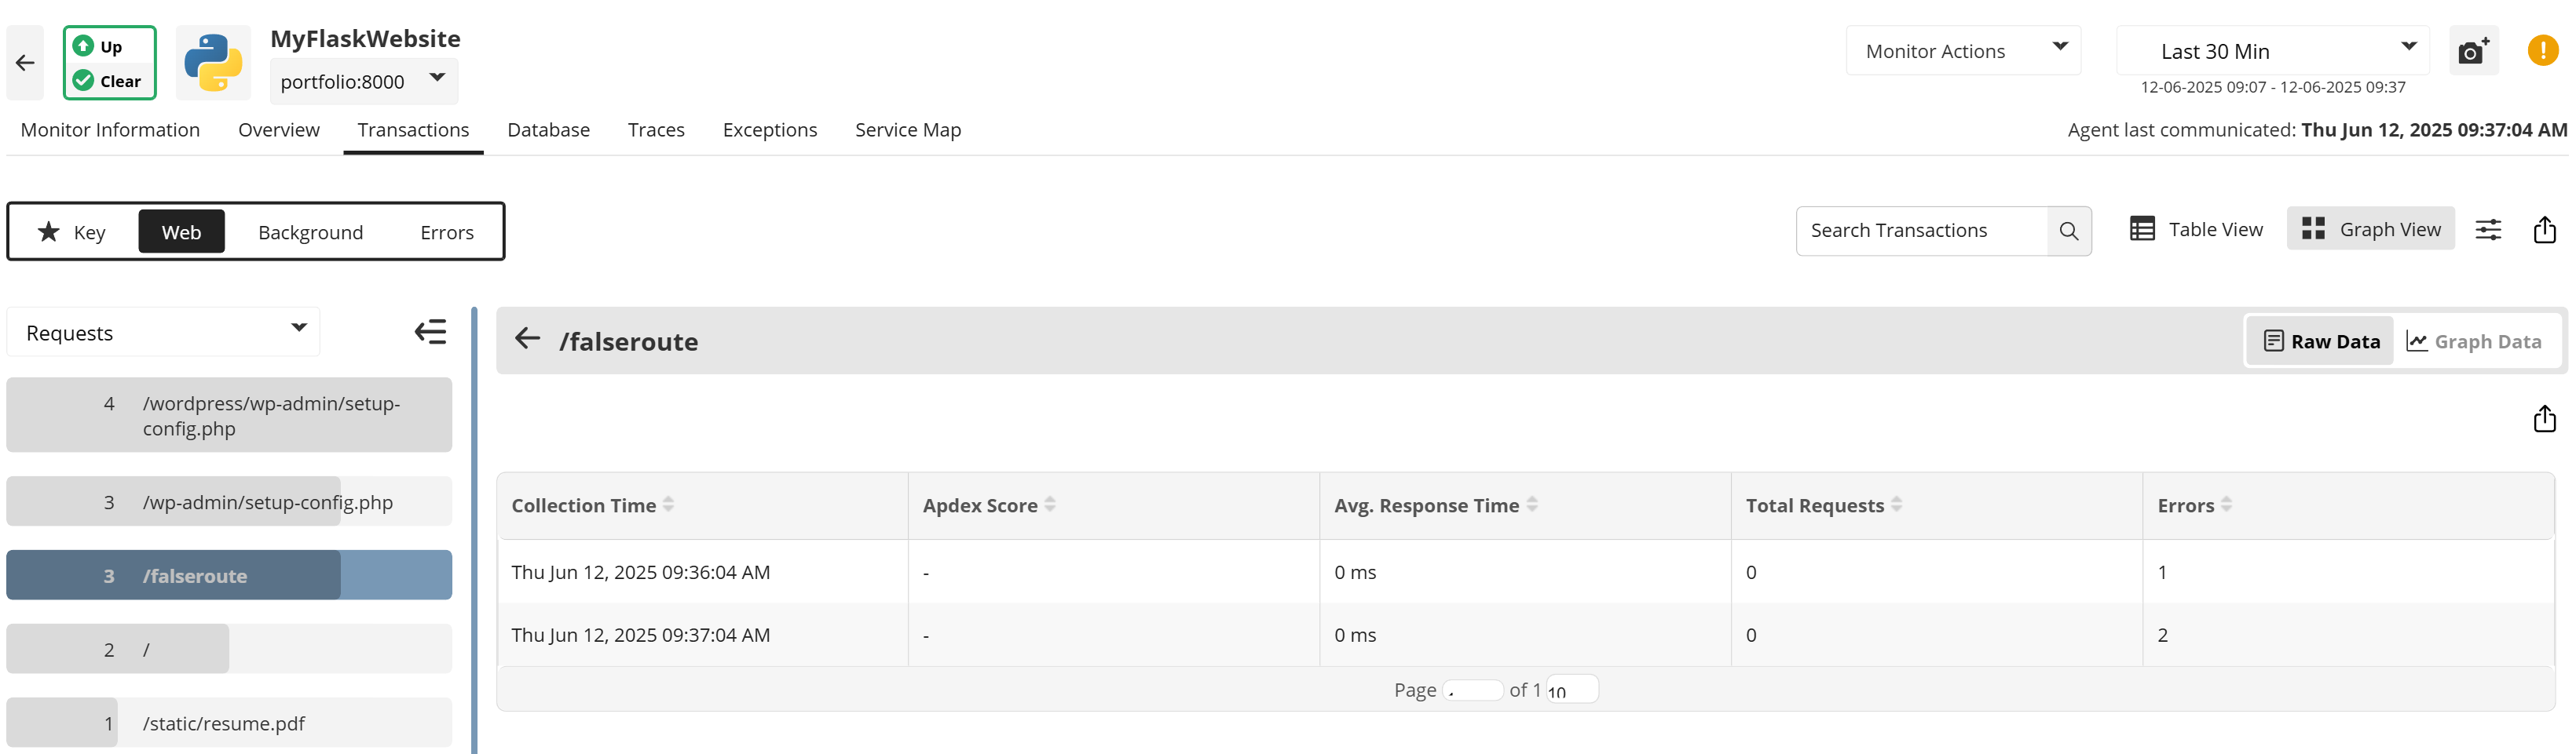Open the Last 30 Min time range dropdown

[2271, 51]
